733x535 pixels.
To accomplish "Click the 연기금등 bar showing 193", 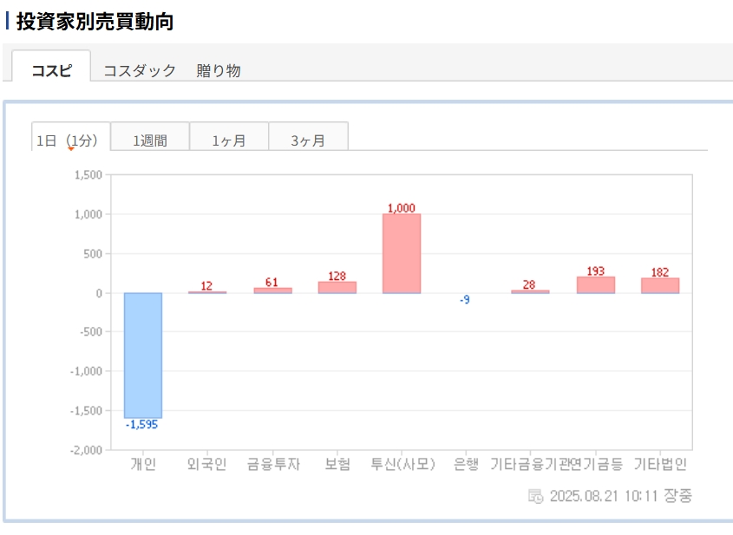I will pos(595,285).
